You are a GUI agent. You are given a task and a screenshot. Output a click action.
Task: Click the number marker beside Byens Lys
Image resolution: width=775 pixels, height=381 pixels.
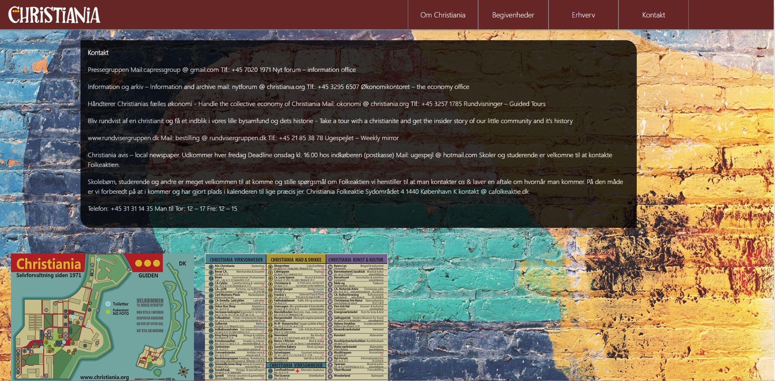pyautogui.click(x=330, y=267)
